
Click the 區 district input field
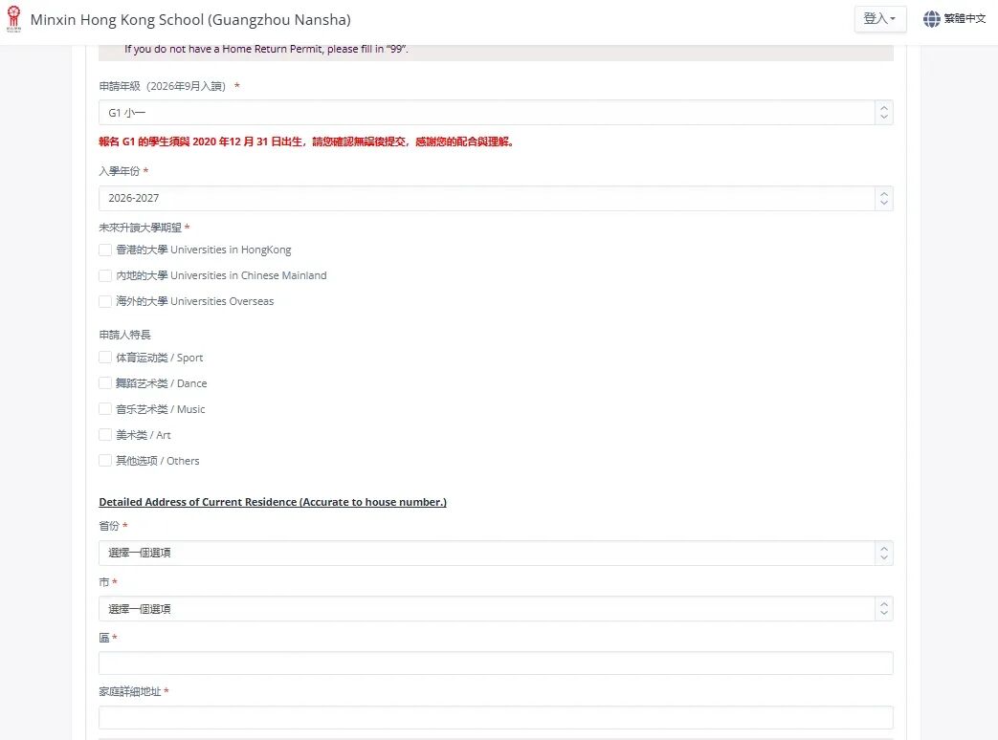(495, 664)
